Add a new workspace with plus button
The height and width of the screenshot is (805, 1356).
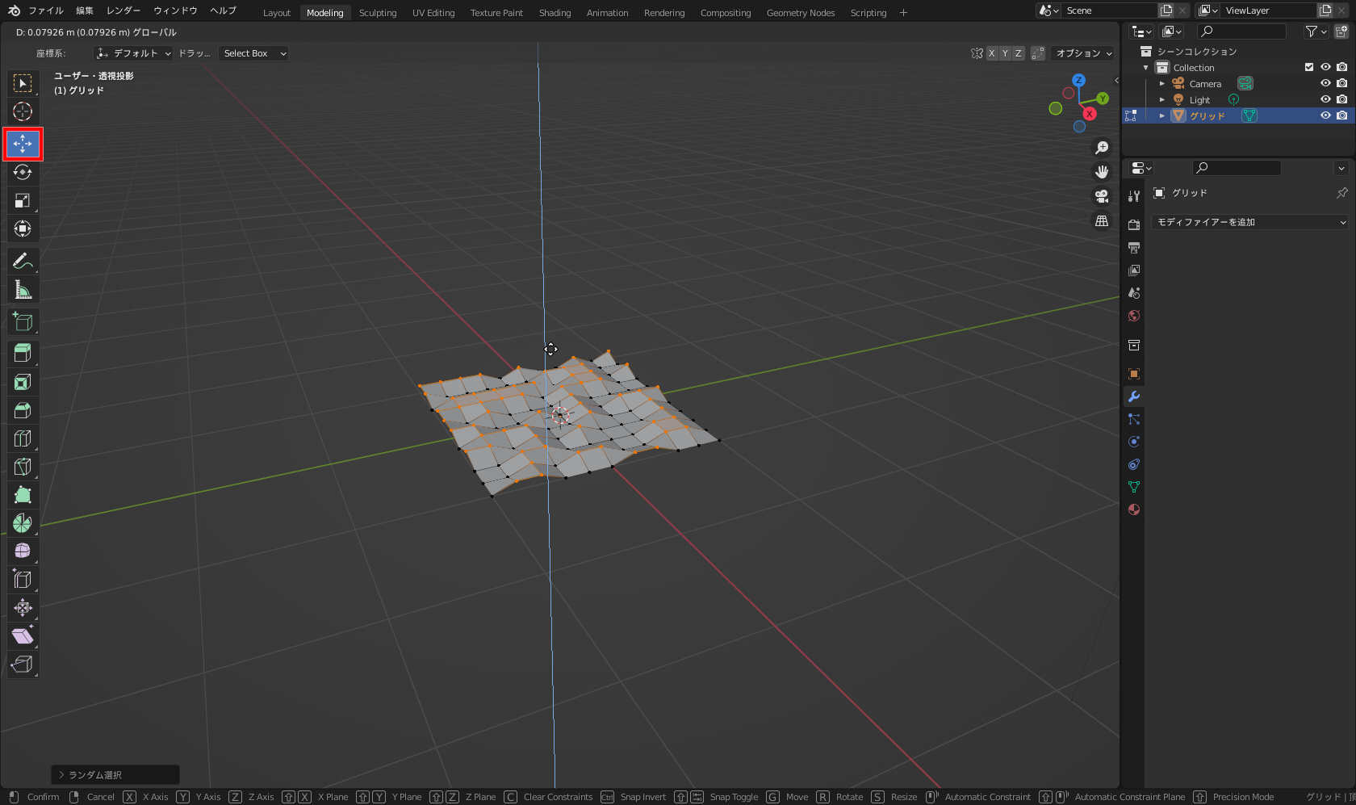click(x=903, y=13)
